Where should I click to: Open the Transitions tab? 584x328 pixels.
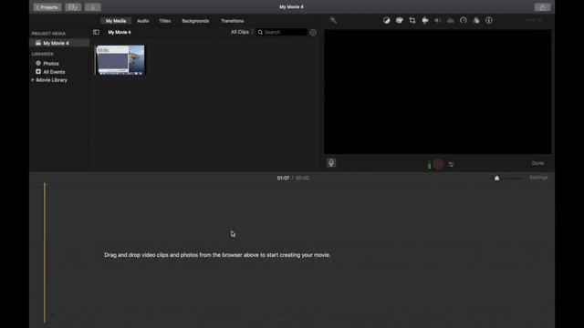[x=233, y=21]
